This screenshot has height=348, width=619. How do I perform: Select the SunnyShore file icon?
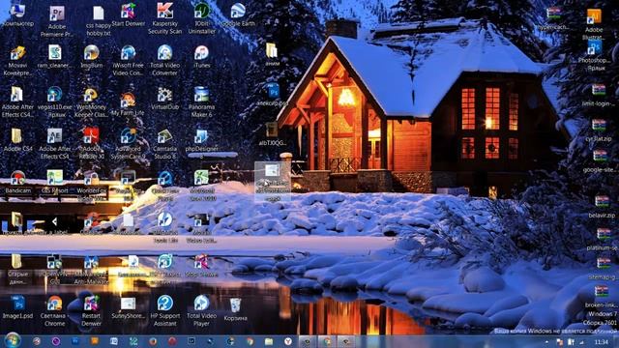click(x=128, y=307)
